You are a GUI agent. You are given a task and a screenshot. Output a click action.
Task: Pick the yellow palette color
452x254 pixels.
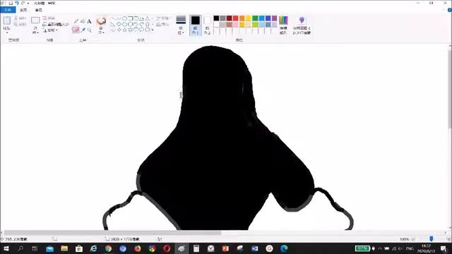[x=249, y=18]
